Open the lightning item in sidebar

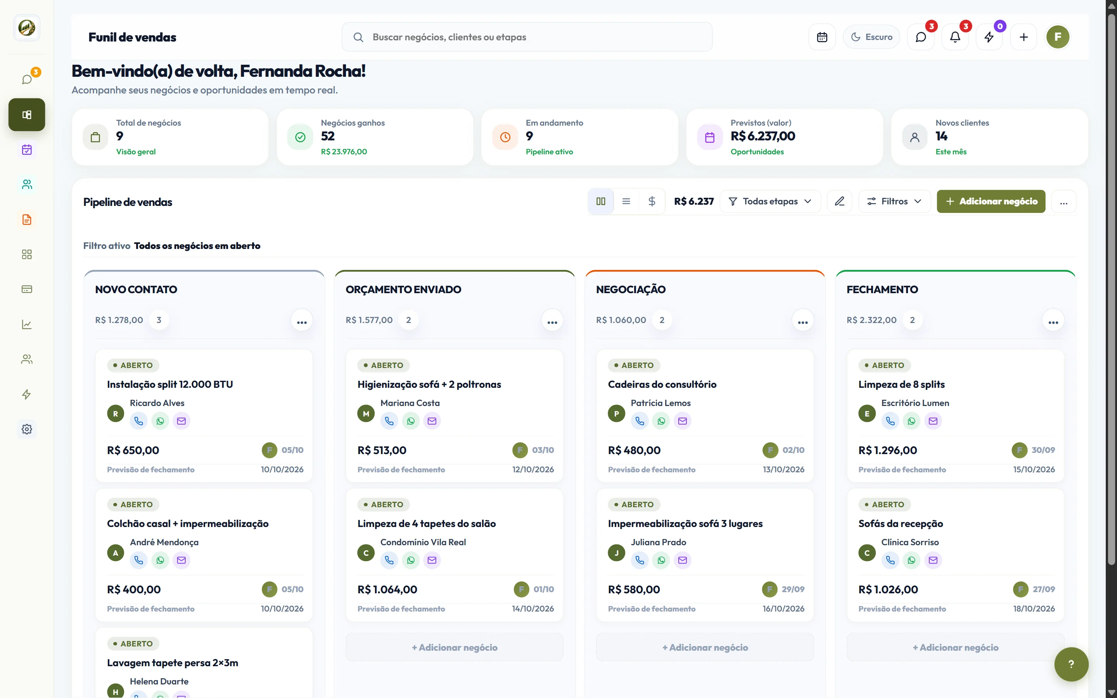click(x=27, y=394)
